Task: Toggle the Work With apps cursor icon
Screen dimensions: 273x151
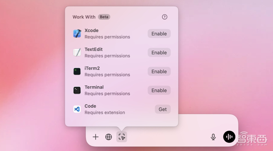Action: click(x=122, y=137)
